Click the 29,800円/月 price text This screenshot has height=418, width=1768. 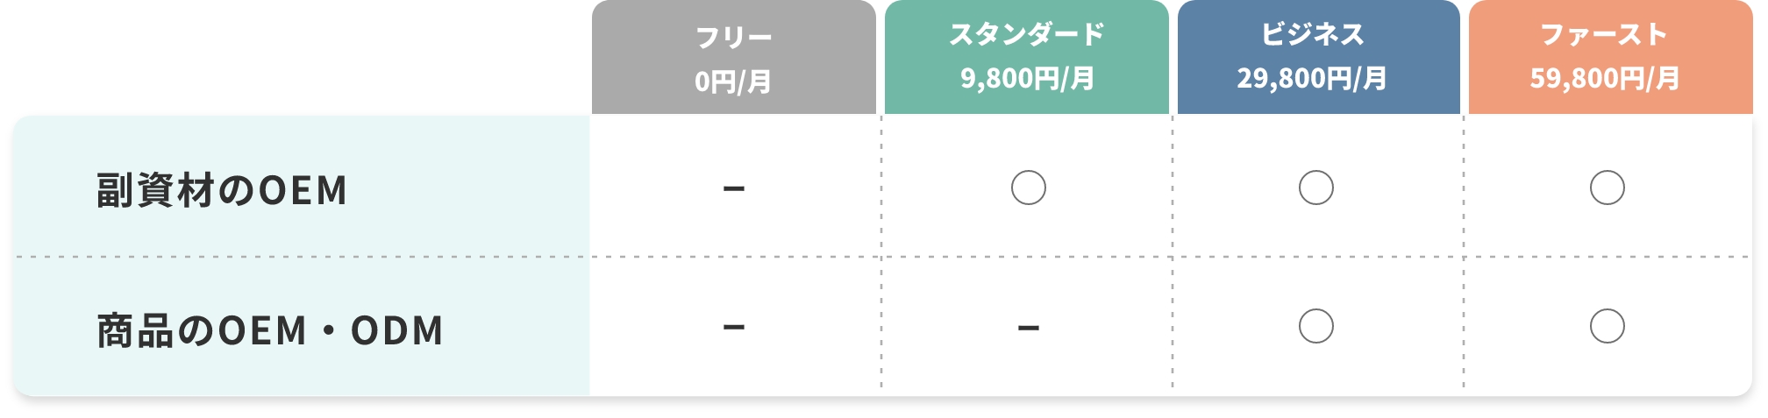pos(1312,79)
